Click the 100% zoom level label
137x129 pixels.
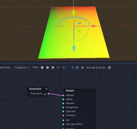click(35, 68)
